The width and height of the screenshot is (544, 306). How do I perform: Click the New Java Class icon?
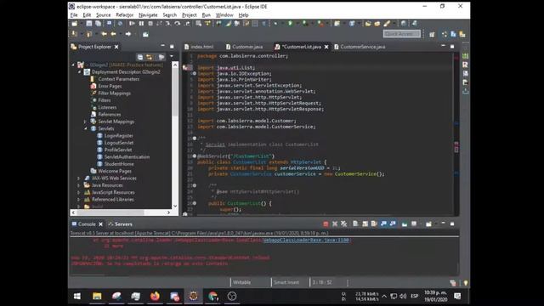click(352, 24)
